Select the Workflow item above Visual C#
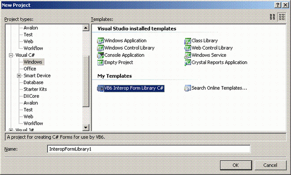Viewport: 291px width, 175px height. (33, 48)
